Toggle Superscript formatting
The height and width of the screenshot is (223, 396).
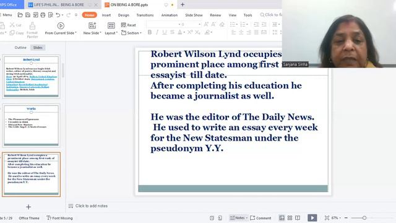point(190,32)
